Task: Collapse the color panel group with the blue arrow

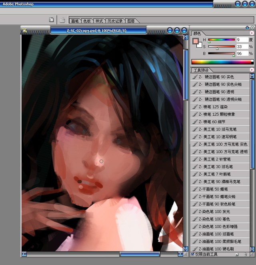Action: pos(247,28)
